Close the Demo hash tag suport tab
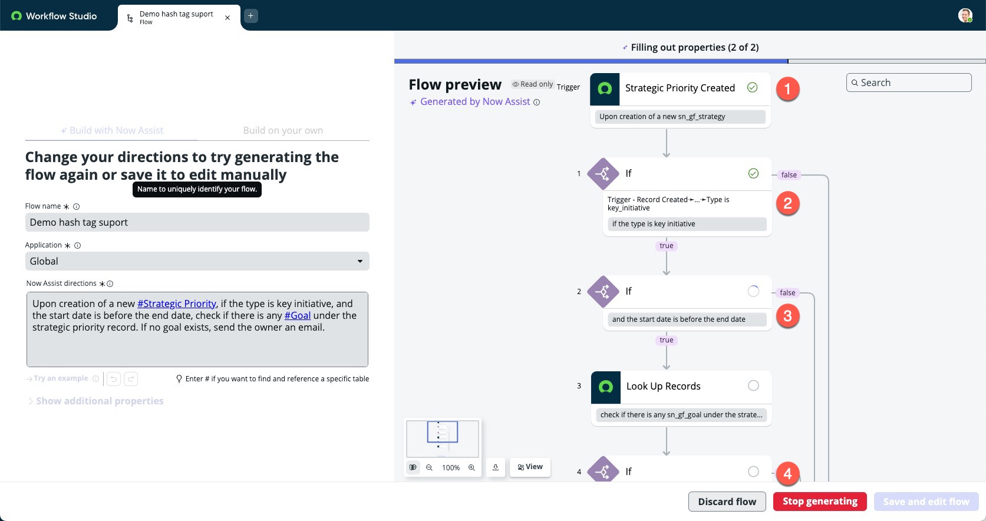986x521 pixels. (227, 18)
